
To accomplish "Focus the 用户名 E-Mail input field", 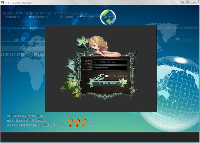I will coord(110,62).
